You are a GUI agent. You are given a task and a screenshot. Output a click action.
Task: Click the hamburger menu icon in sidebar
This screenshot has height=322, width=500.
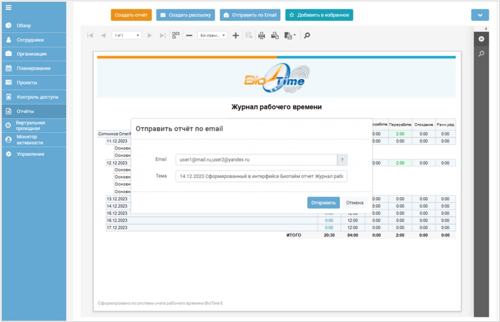coord(8,7)
